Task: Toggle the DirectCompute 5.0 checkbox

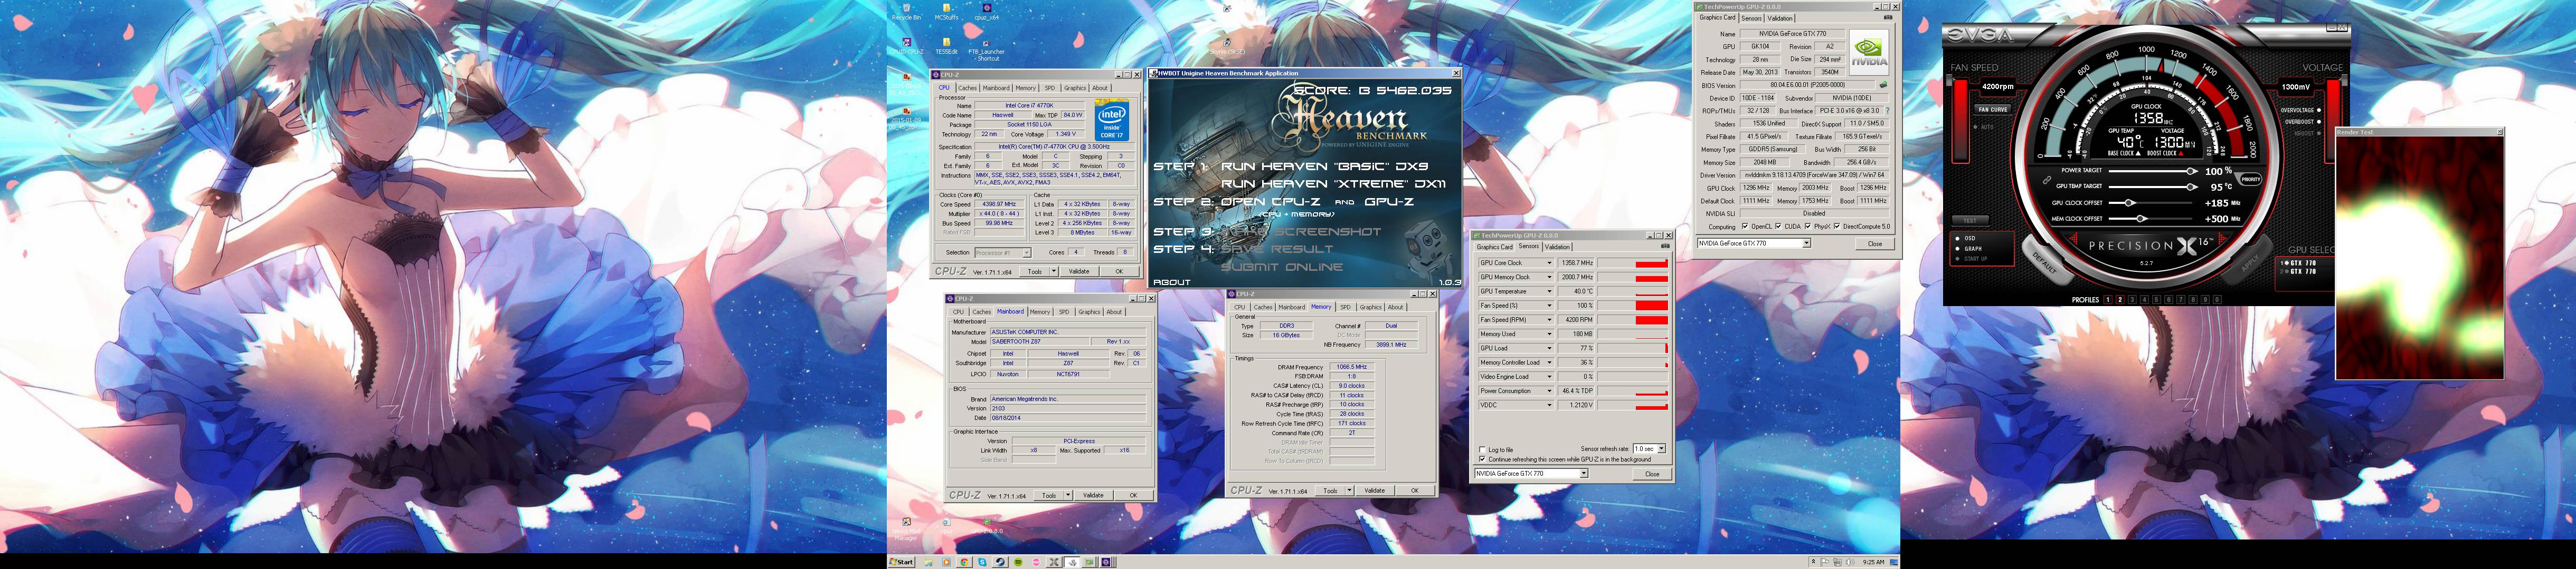Action: pyautogui.click(x=1837, y=227)
